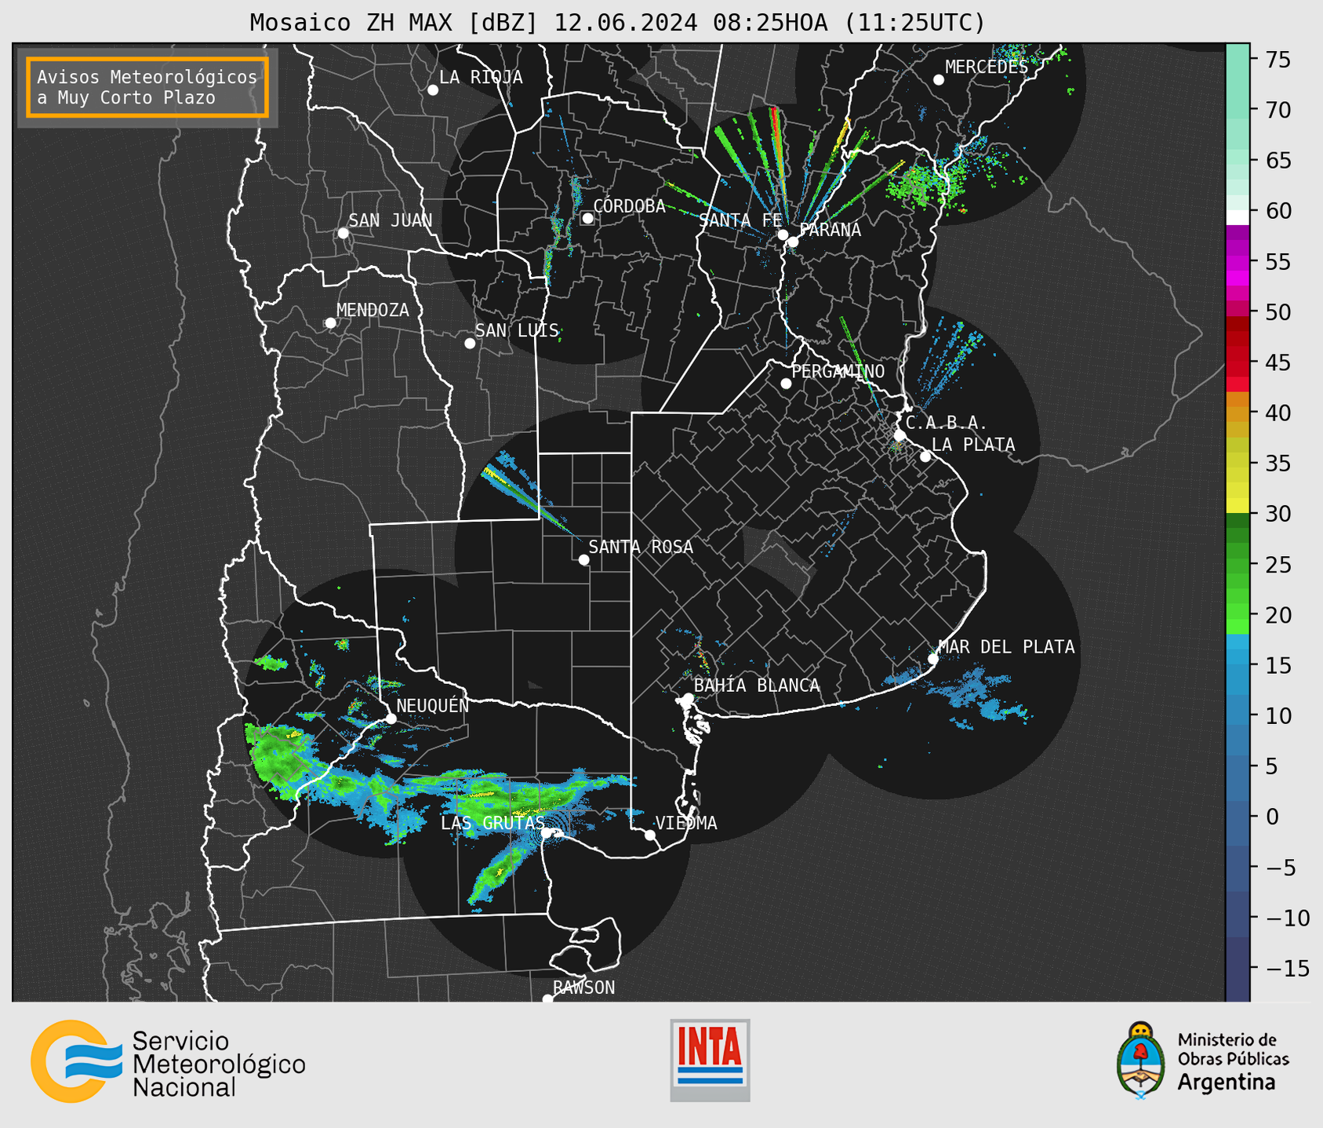
Task: Click the SANTA FE city marker dot
Action: coord(783,235)
